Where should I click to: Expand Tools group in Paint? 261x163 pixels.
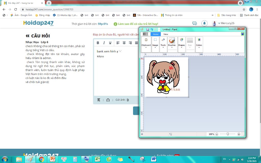[x=163, y=45]
